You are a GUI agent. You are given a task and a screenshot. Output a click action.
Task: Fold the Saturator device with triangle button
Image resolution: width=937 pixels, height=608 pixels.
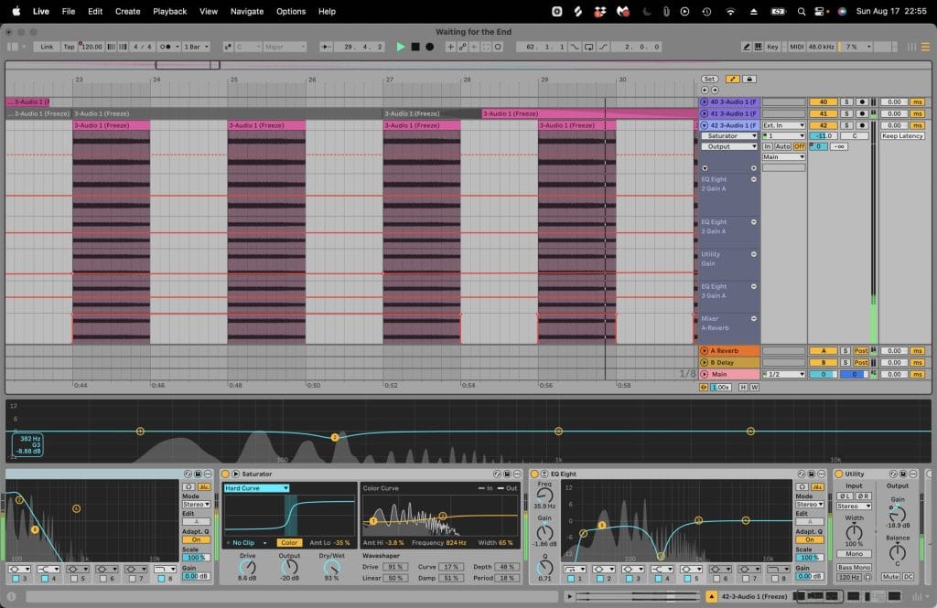(236, 474)
